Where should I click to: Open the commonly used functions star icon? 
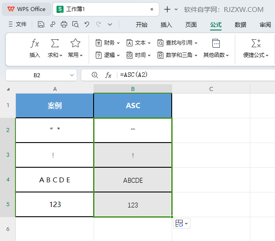(x=75, y=43)
